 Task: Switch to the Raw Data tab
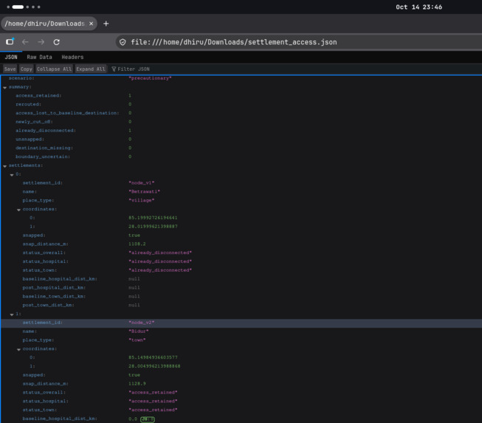click(39, 57)
